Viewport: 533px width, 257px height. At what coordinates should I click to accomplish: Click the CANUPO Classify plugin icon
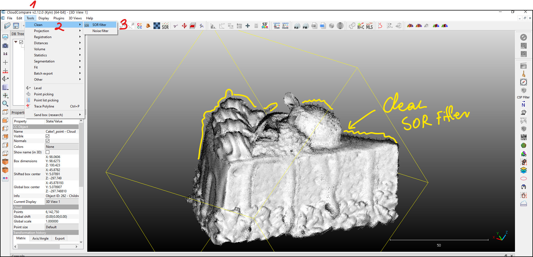(x=285, y=26)
